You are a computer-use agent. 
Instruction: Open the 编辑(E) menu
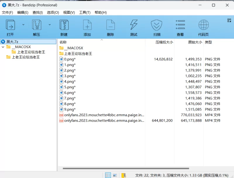[x=23, y=13]
